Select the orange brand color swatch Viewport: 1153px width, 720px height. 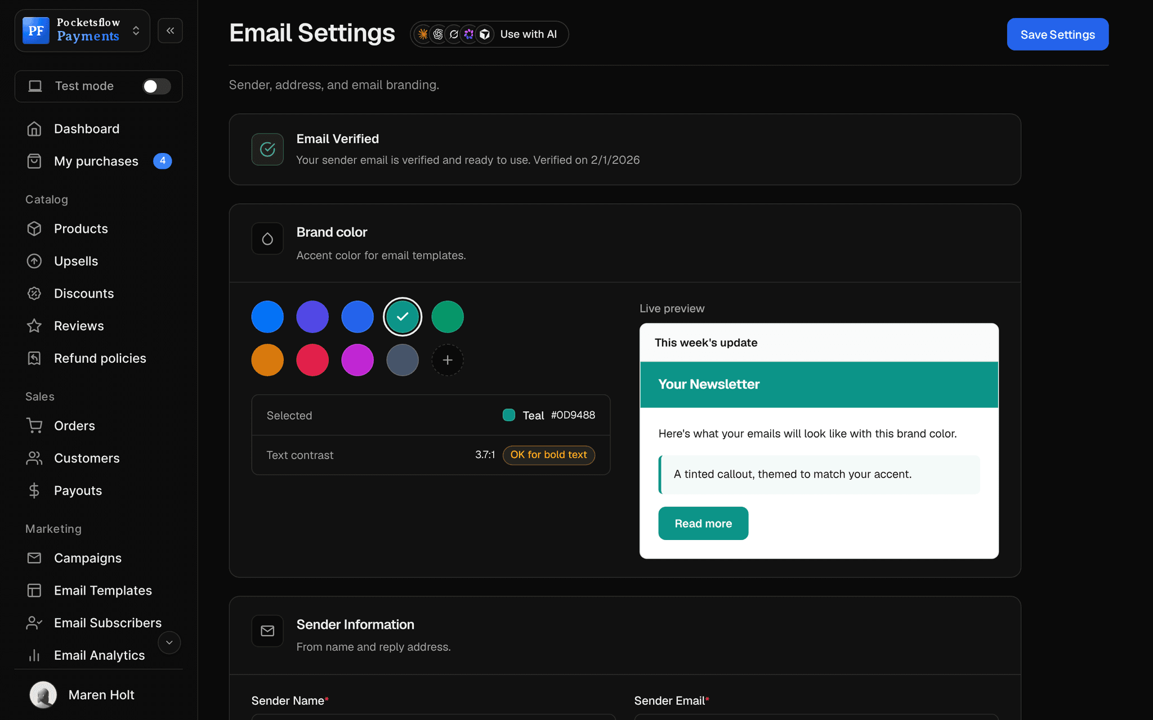pos(267,360)
